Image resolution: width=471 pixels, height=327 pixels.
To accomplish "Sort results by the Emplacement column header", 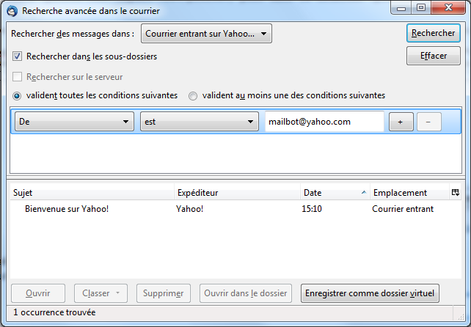I will click(409, 193).
